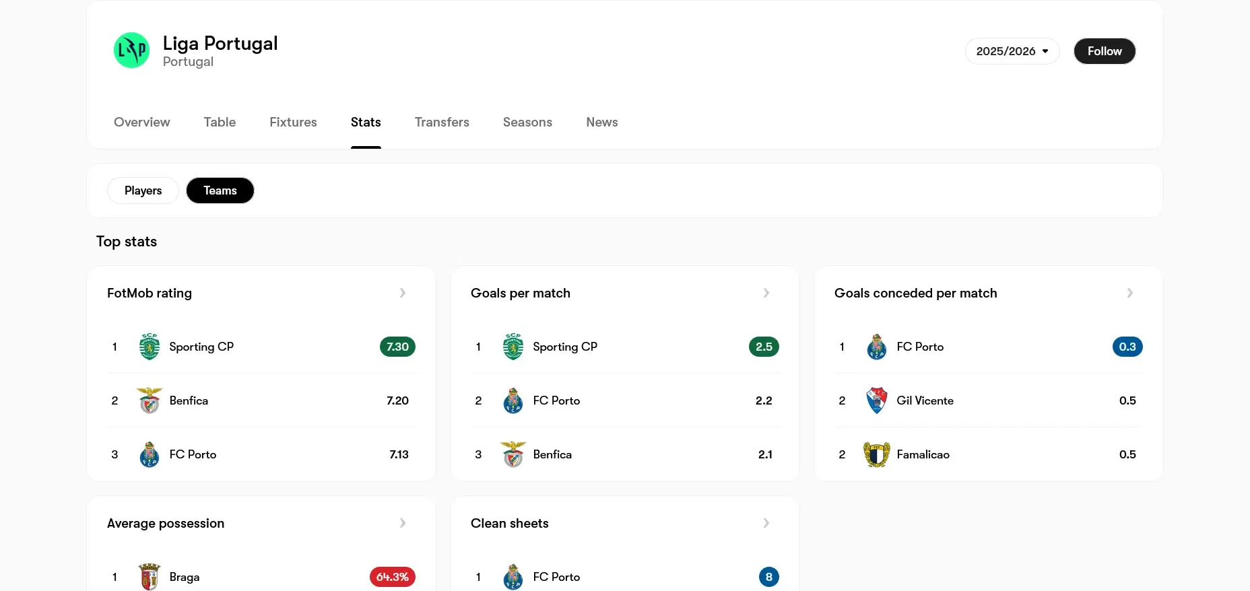Click FC Porto name in Goals conceded card
This screenshot has width=1250, height=591.
[x=920, y=347]
